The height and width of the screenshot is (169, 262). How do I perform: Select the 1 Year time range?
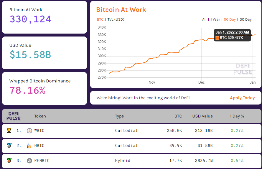pos(215,19)
